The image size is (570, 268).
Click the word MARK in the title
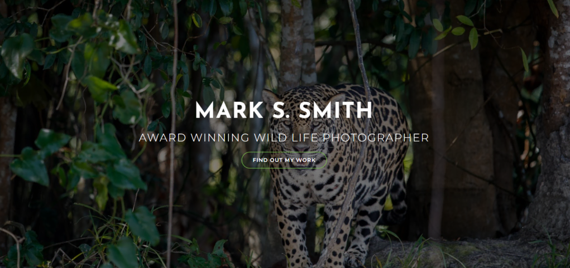(x=229, y=110)
